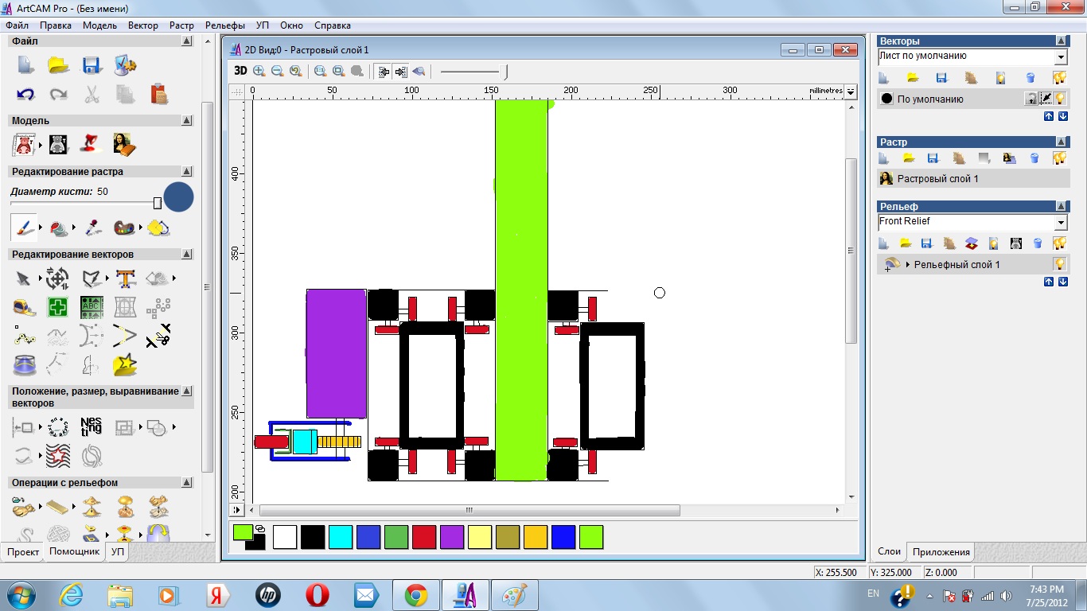Open the ruler units millimetres dropdown arrow
This screenshot has height=611, width=1087.
point(851,91)
